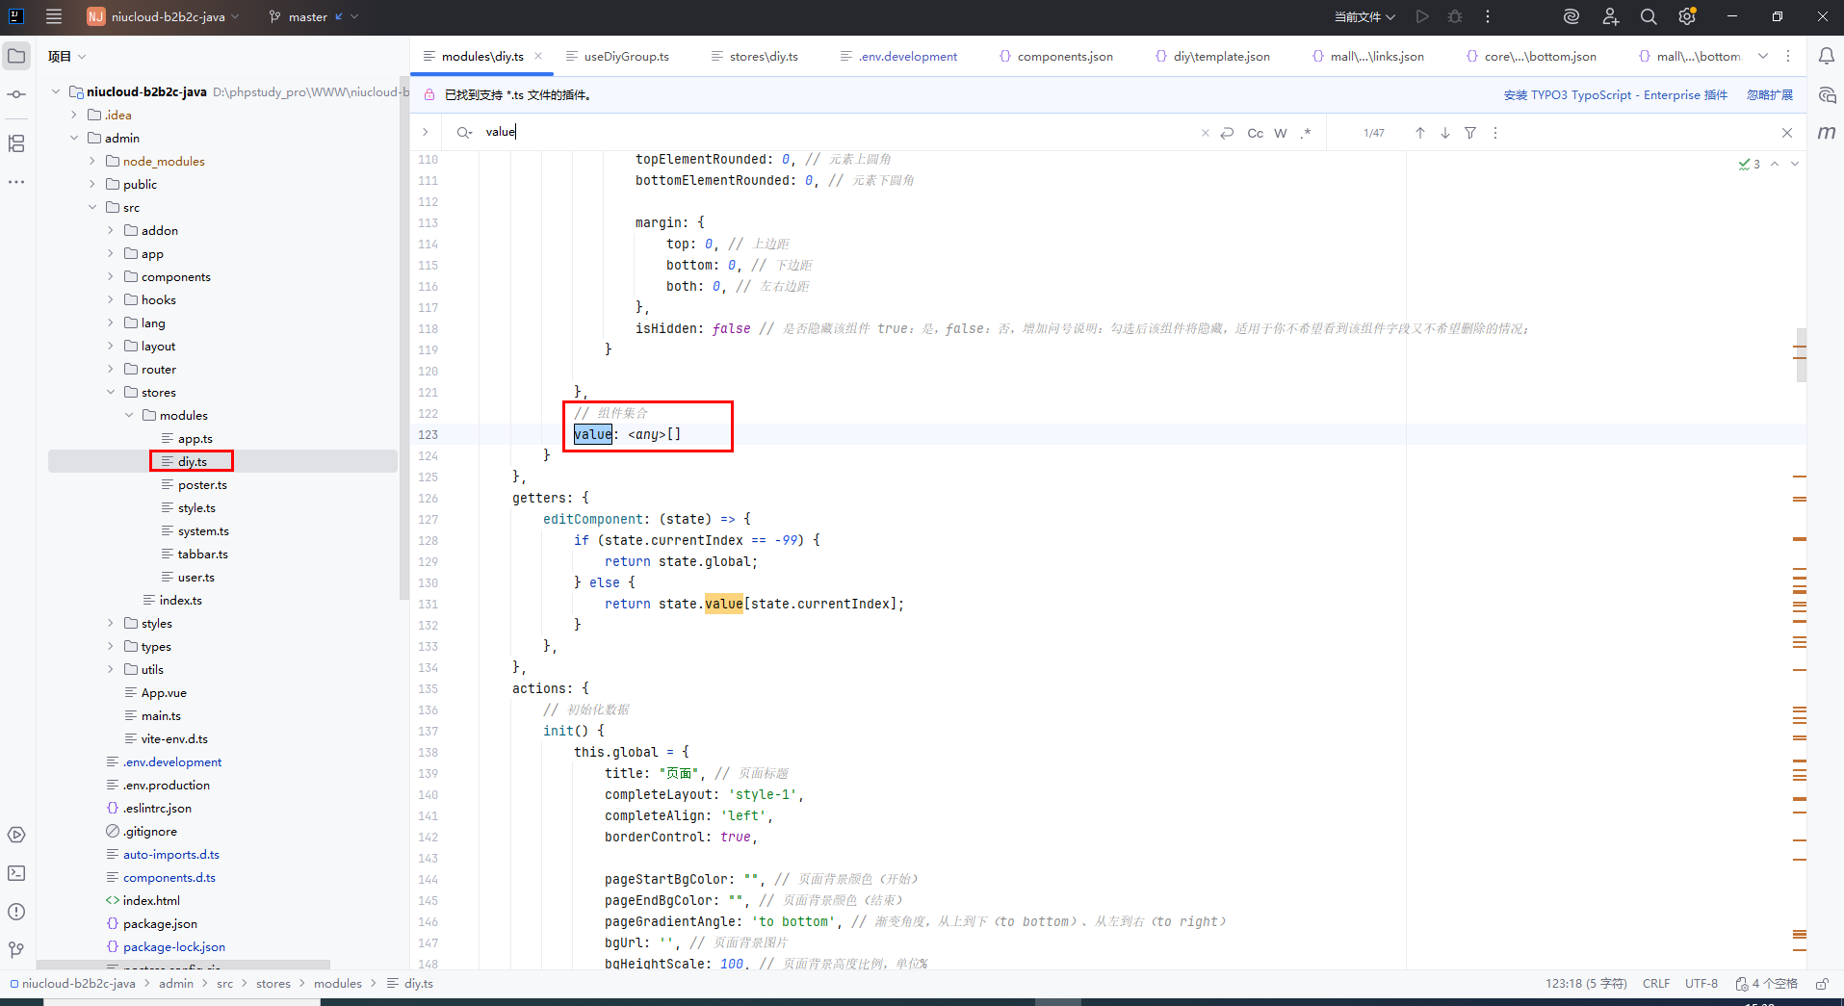Jump to next search occurrence arrow
Screen dimensions: 1844x1006
(1445, 133)
